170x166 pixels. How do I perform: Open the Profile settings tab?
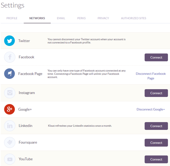tap(12, 18)
